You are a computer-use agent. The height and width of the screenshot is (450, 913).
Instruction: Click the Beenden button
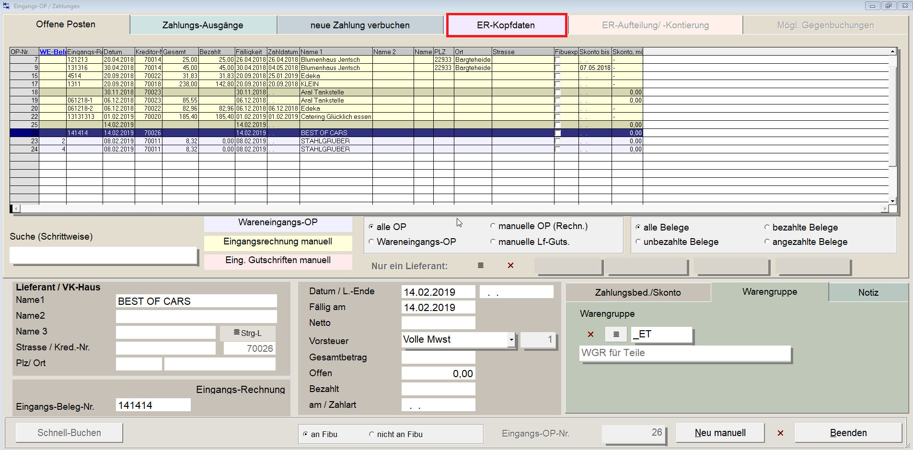point(848,433)
